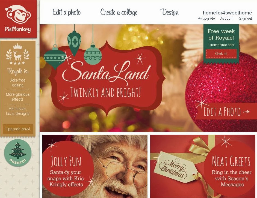Open the Account link
The width and height of the screenshot is (257, 198).
227,19
